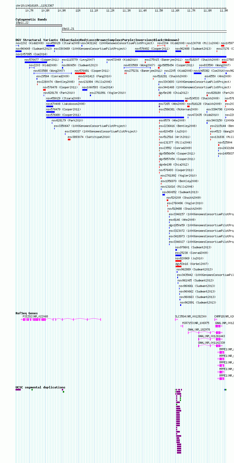Open the SLC35G4|NM_001282300 gene label
This screenshot has height=463, width=234.
point(191,316)
